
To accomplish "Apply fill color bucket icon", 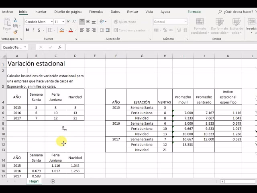I will tap(62, 30).
